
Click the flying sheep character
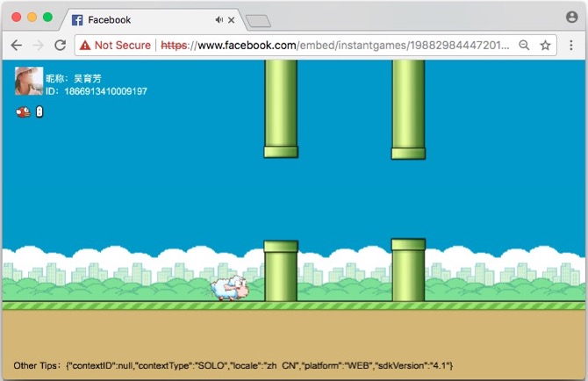(229, 288)
